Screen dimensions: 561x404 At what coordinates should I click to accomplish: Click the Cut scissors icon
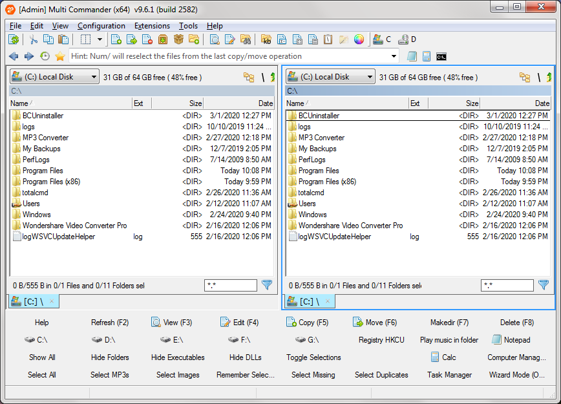33,39
